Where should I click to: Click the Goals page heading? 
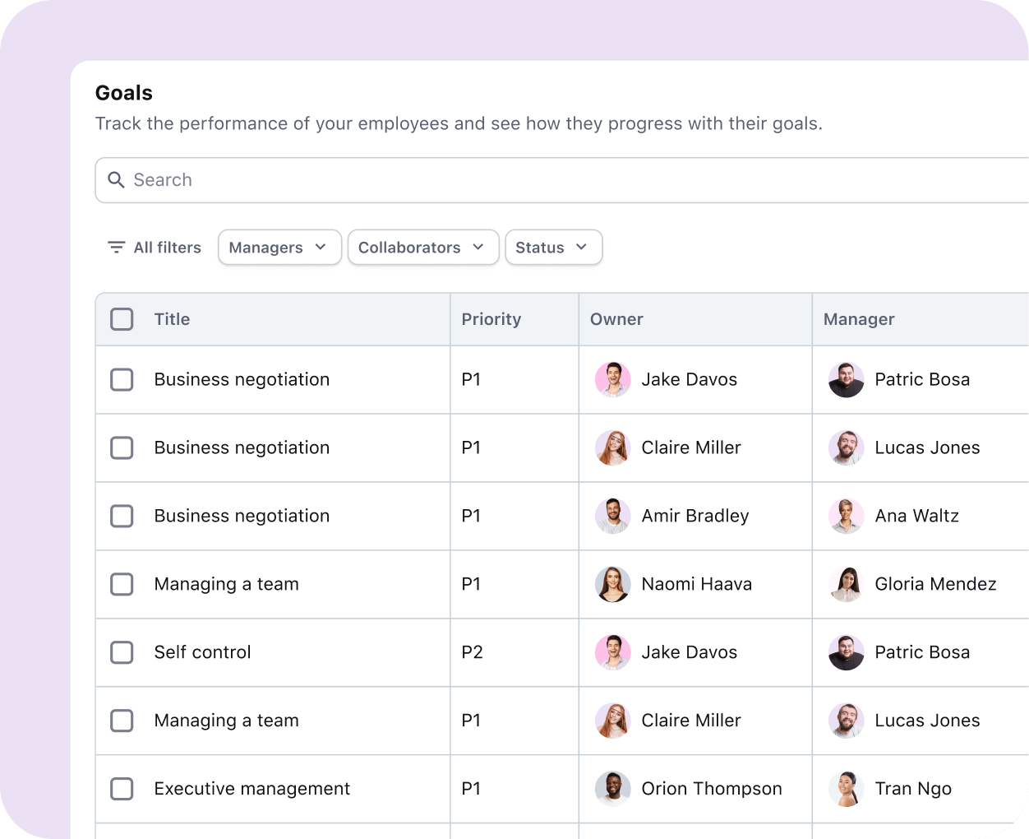point(124,93)
